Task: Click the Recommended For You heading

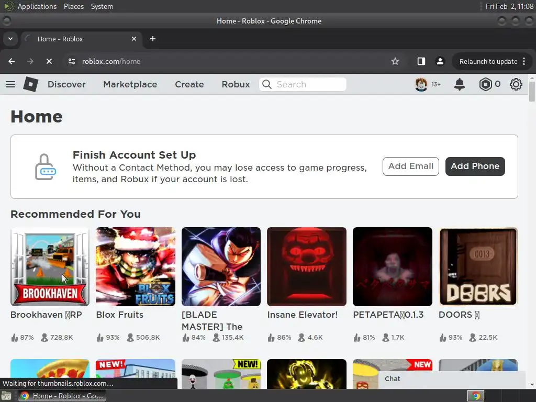Action: coord(75,214)
